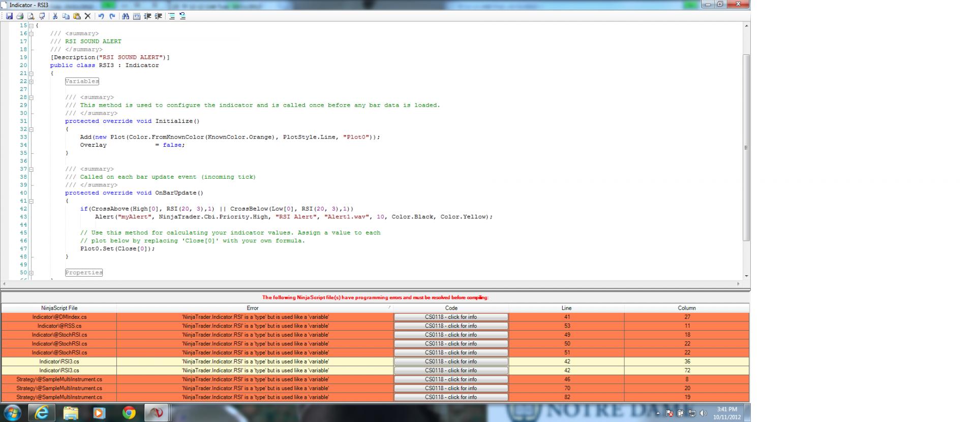976x422 pixels.
Task: Redo the last undone edit
Action: tap(112, 16)
